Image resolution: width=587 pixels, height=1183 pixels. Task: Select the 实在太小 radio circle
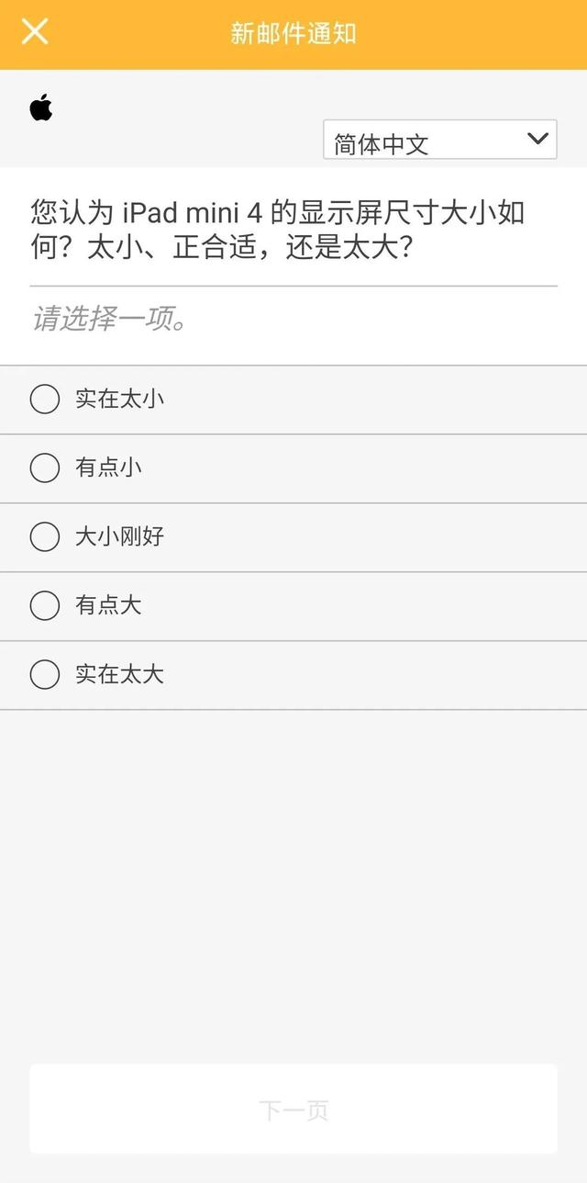tap(45, 400)
